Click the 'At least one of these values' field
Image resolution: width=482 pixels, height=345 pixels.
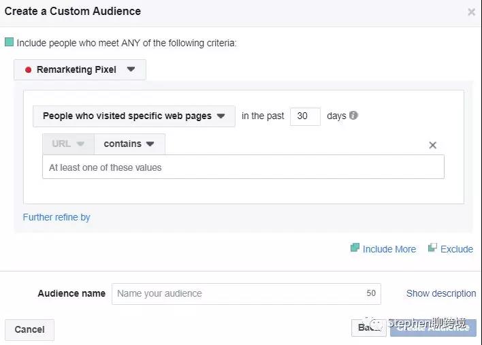coord(243,167)
